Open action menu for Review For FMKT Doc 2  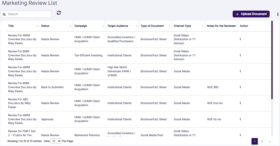click(240, 135)
